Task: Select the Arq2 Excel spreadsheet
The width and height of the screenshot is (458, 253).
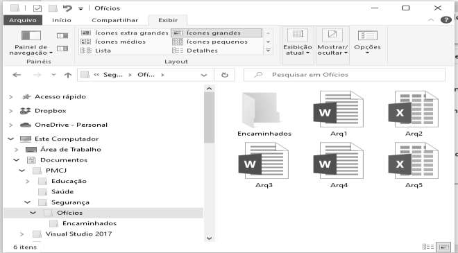Action: (414, 109)
